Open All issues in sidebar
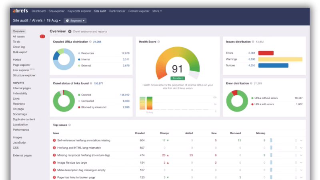 tap(19, 36)
